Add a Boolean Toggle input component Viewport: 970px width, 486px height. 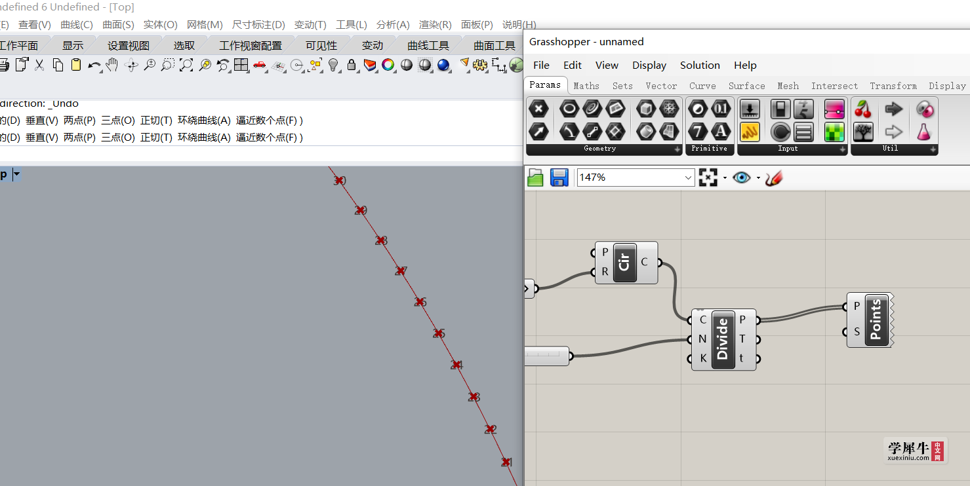780,109
